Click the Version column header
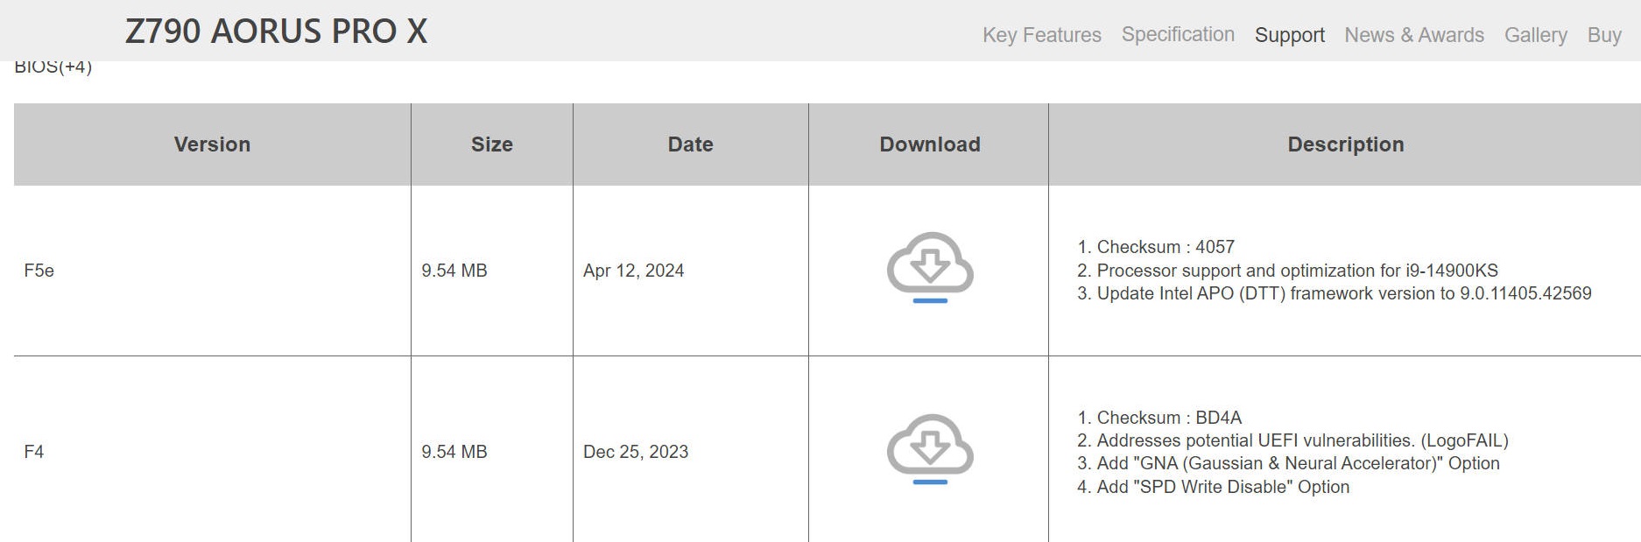The height and width of the screenshot is (542, 1641). click(212, 144)
